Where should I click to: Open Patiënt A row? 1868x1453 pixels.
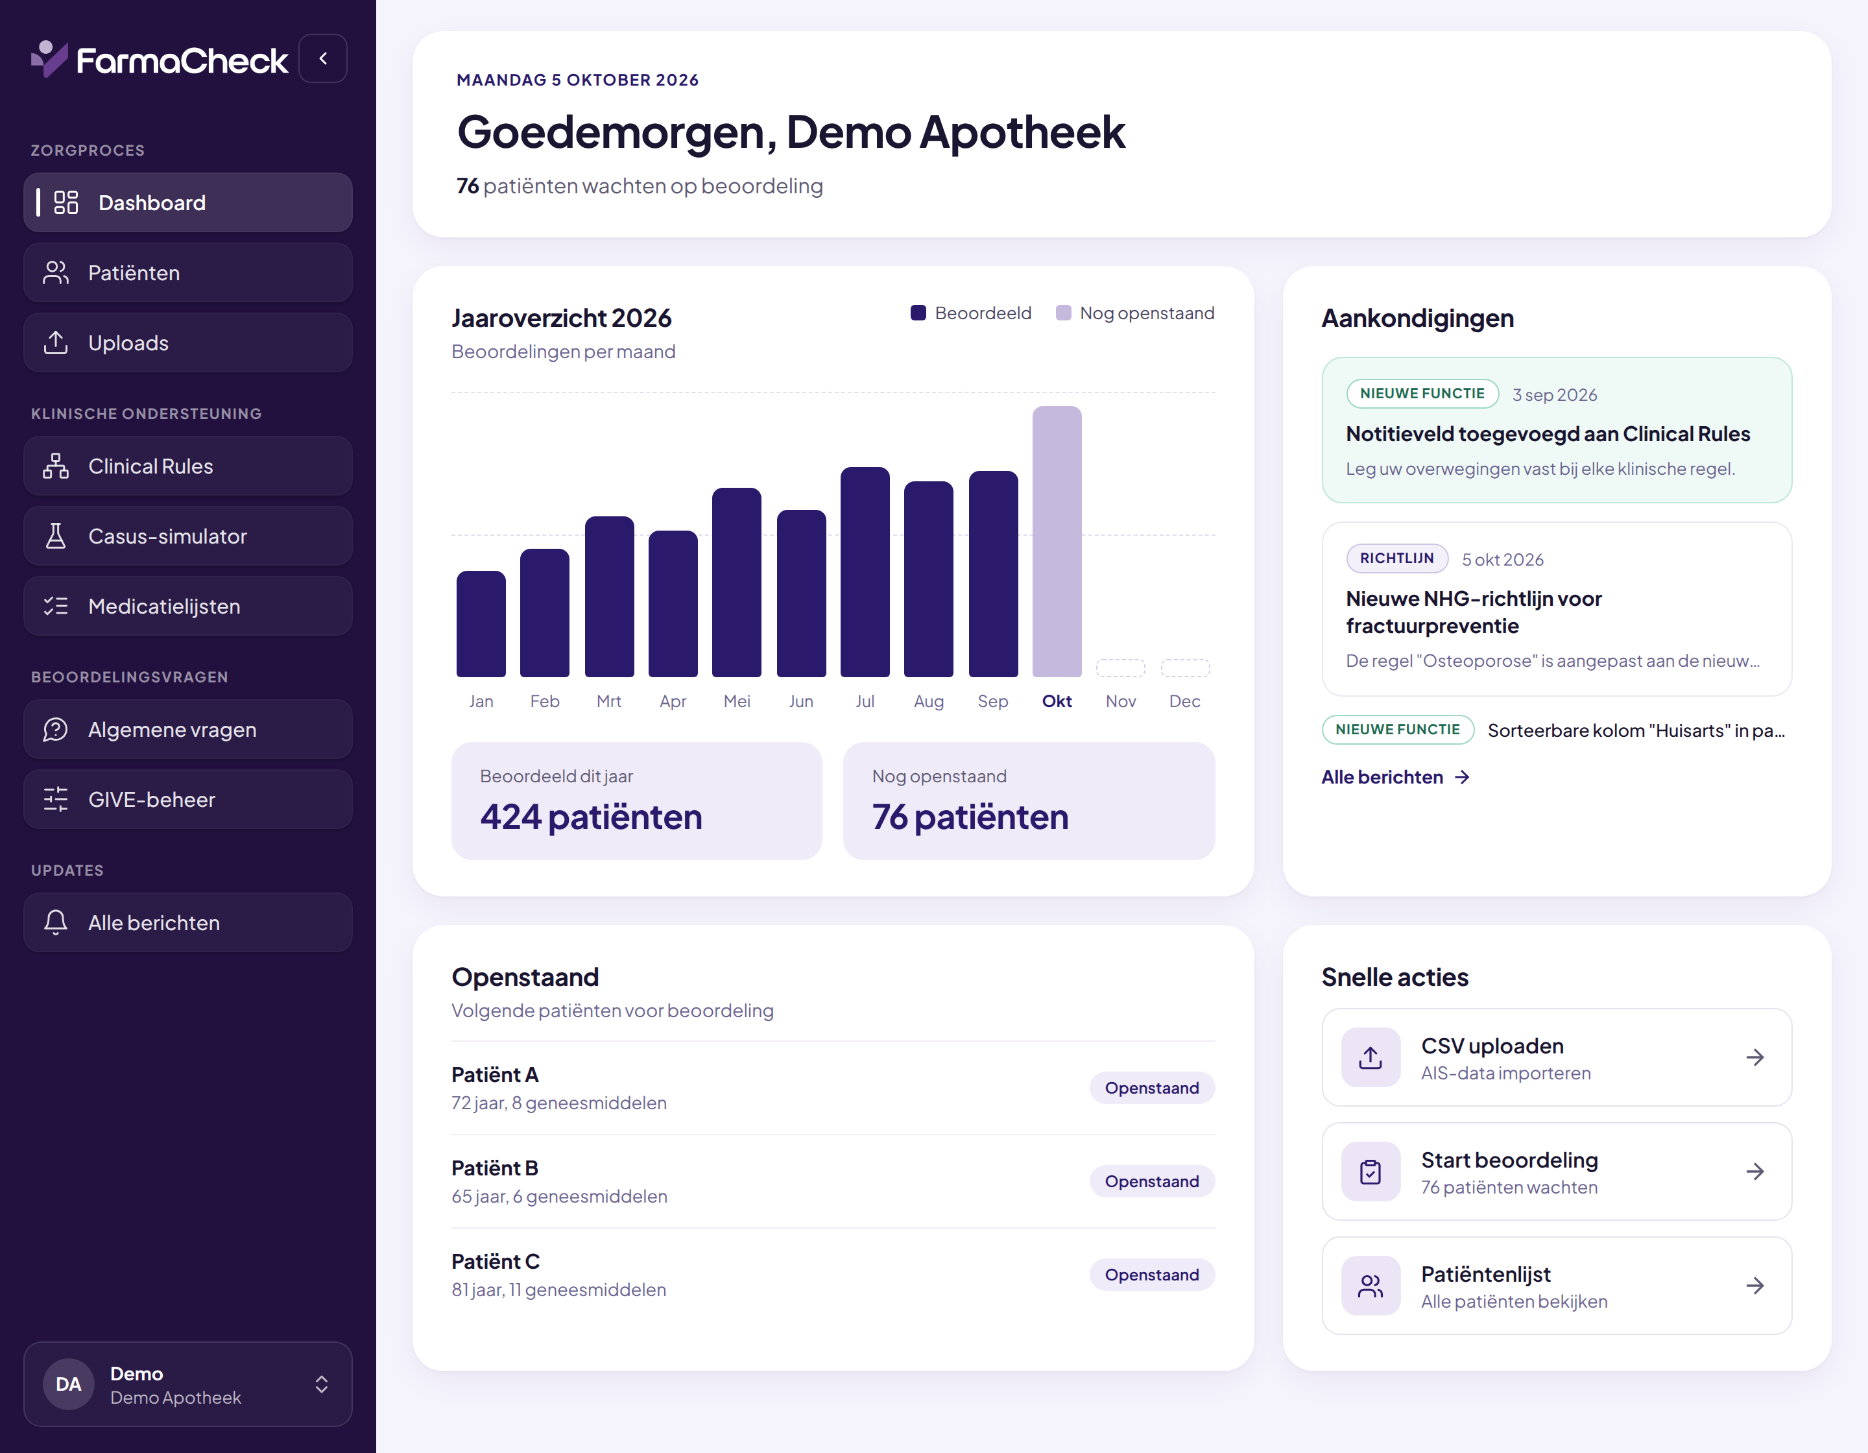tap(833, 1088)
